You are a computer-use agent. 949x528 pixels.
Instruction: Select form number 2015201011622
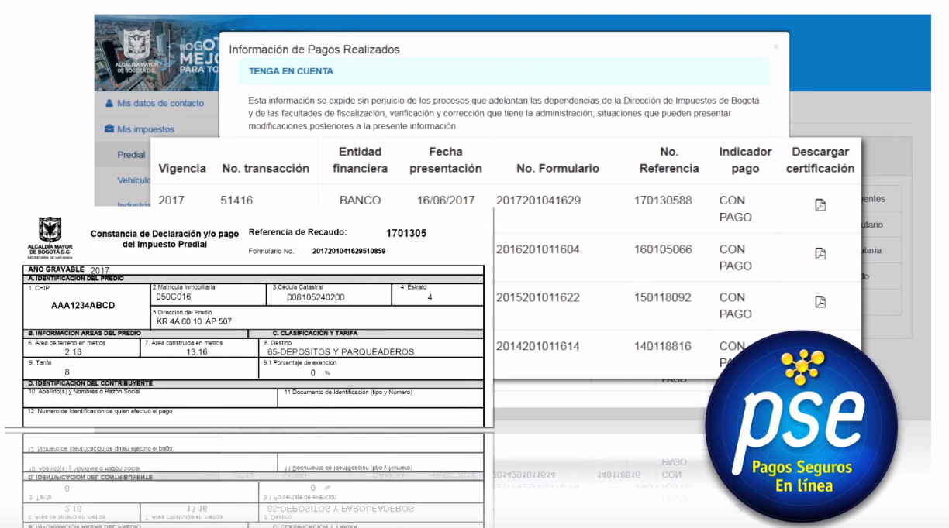538,297
